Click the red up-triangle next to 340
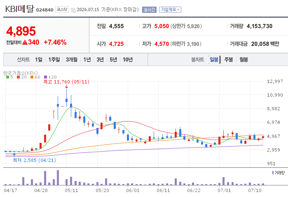 [x=25, y=43]
